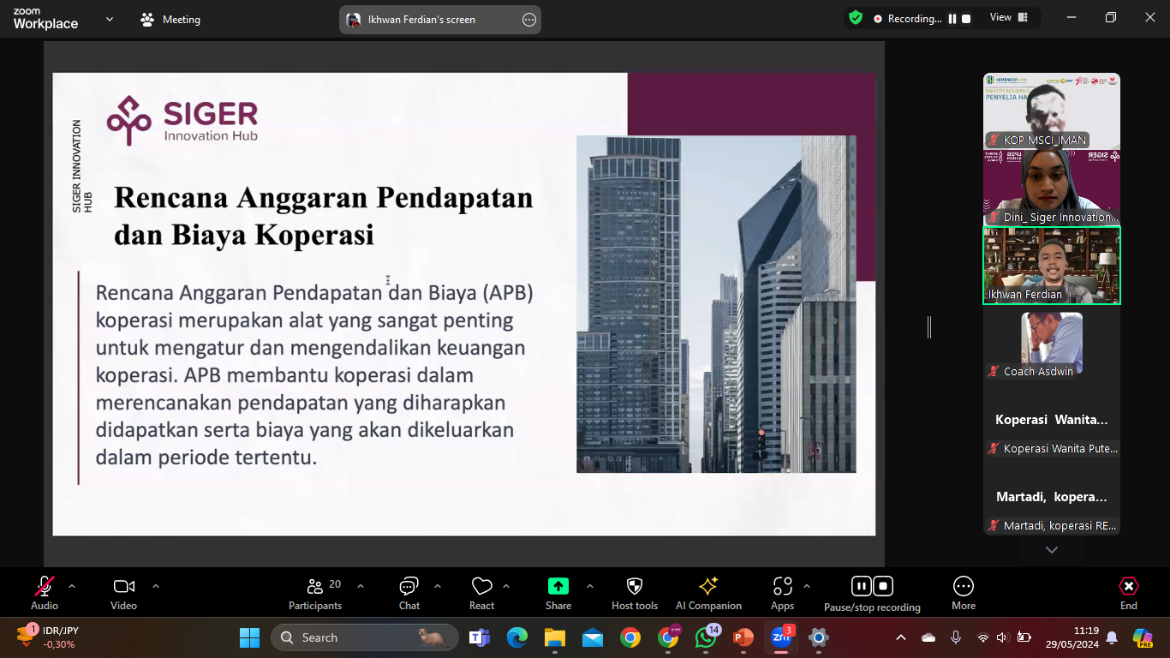
Task: Click the OneDrive cloud tray icon
Action: click(928, 637)
